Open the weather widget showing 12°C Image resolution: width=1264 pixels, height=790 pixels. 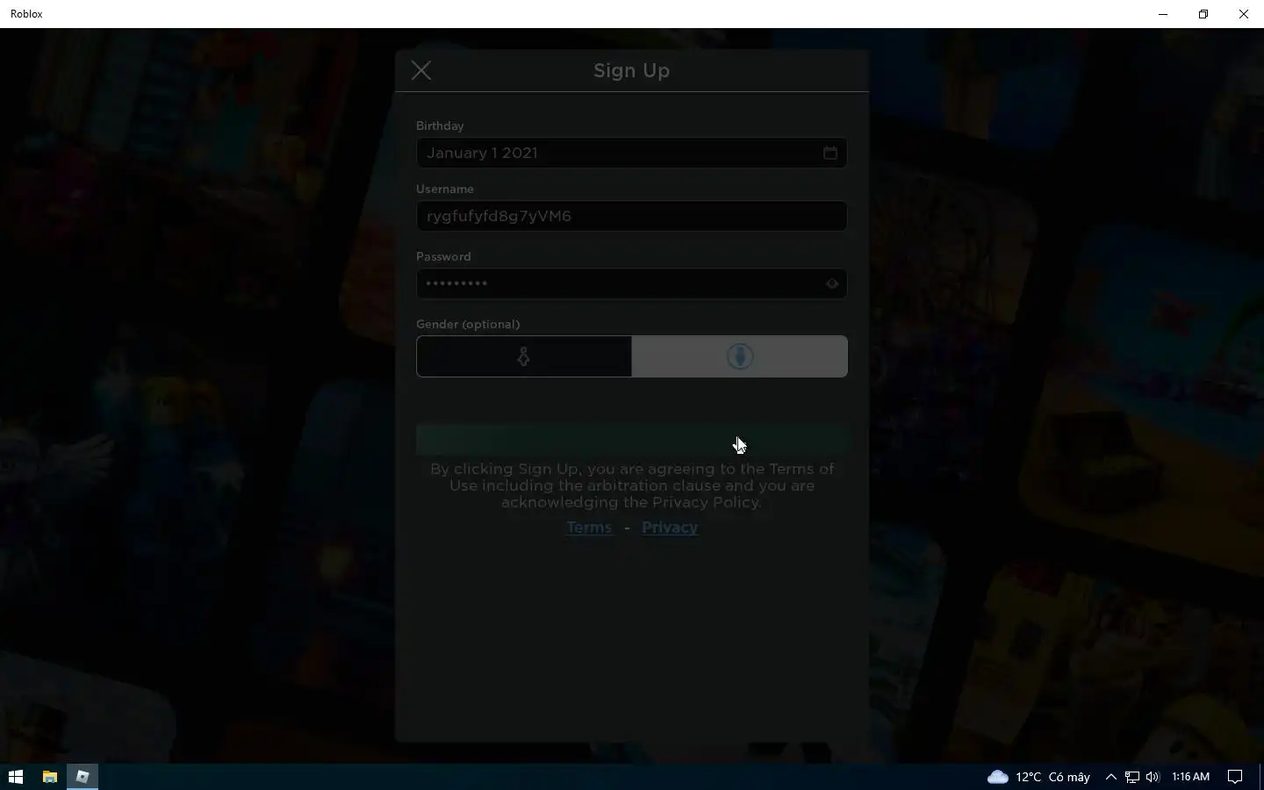[x=1039, y=777]
